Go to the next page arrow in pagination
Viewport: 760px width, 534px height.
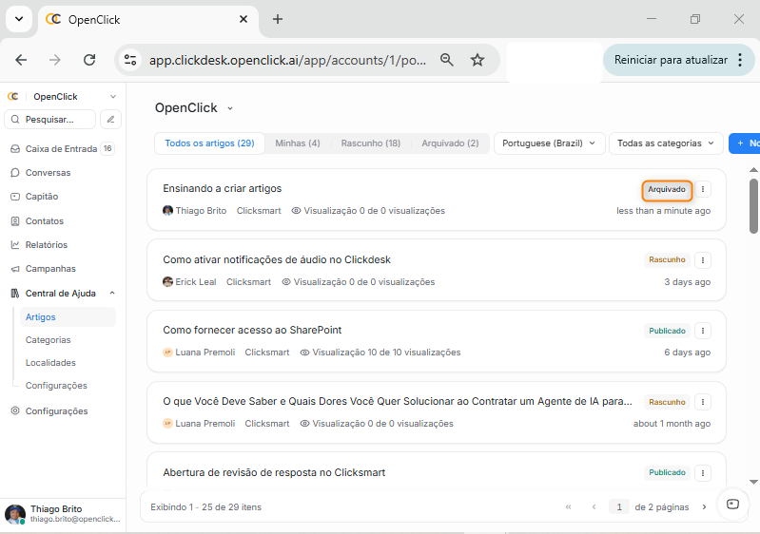[x=704, y=507]
